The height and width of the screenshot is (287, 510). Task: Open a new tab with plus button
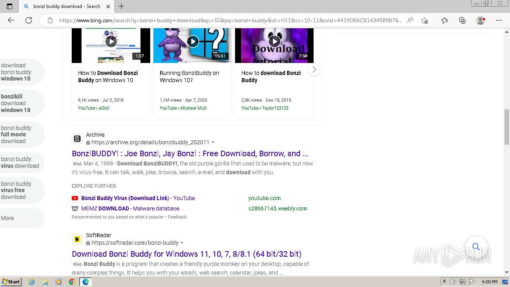tap(122, 6)
